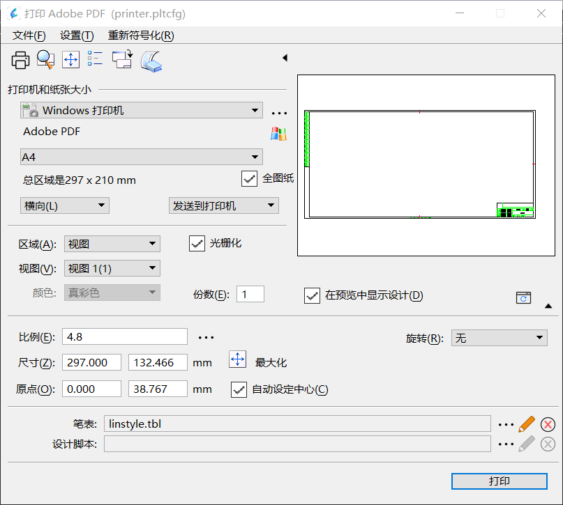Viewport: 563px width, 505px height.
Task: Click the Windows printer setup flag icon
Action: [x=278, y=134]
